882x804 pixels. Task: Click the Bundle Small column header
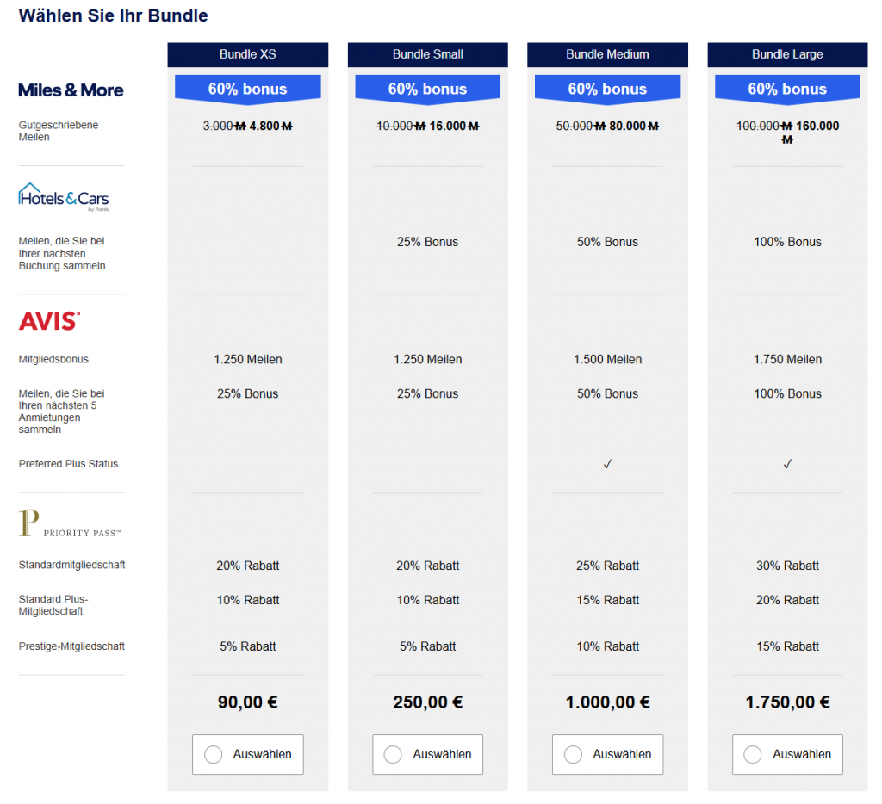427,54
